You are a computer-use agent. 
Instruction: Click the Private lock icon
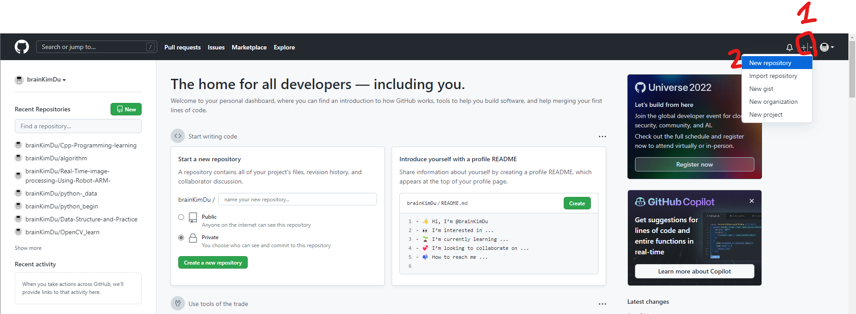tap(193, 238)
